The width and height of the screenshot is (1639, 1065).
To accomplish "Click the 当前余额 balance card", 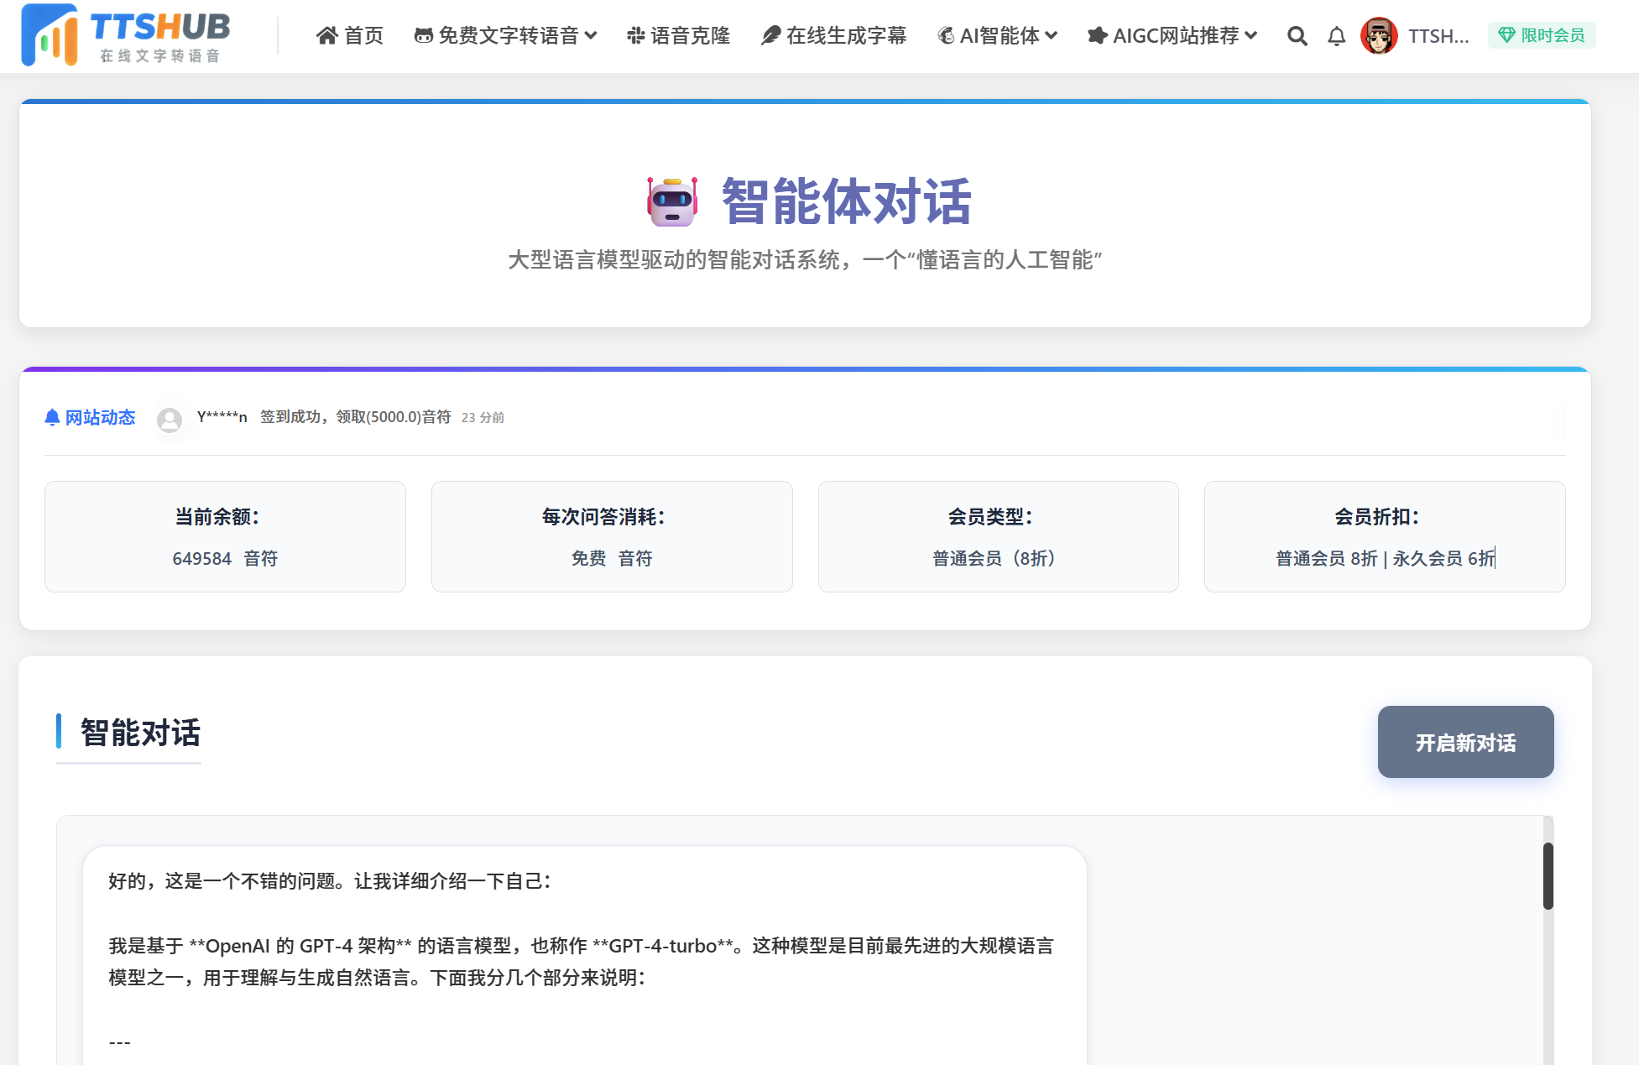I will [225, 536].
